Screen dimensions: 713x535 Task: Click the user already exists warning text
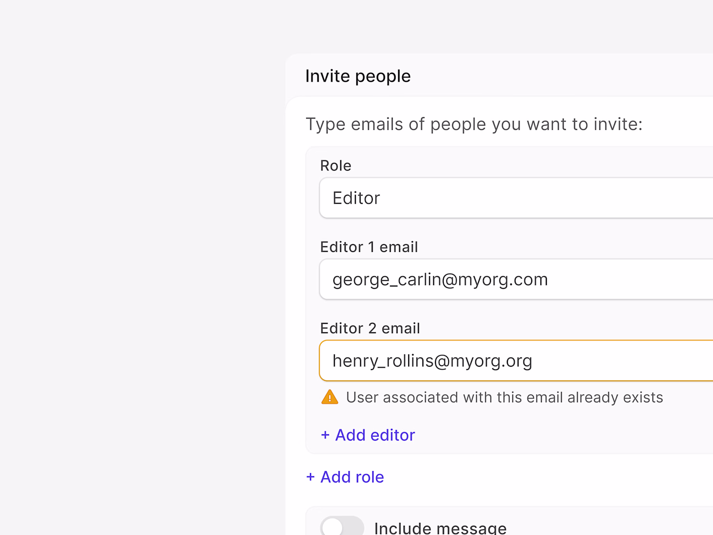[504, 397]
